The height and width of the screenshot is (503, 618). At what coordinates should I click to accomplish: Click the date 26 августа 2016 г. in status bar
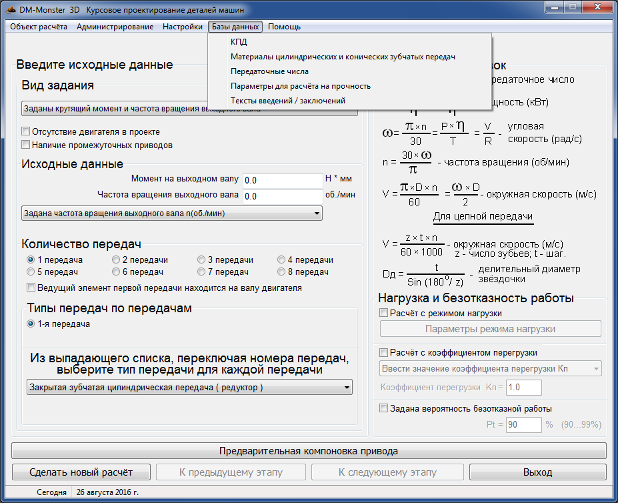(107, 492)
